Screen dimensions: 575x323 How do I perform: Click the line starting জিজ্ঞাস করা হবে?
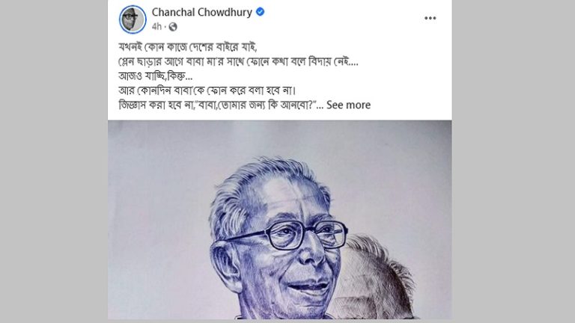click(221, 105)
